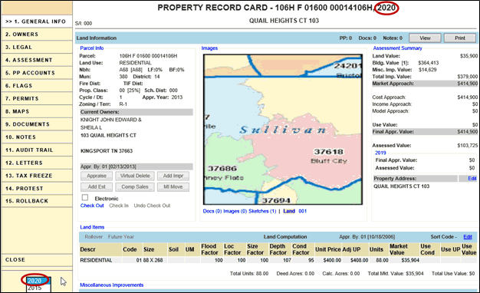The image size is (480, 293).
Task: Click the Sullivan county map image
Action: pyautogui.click(x=283, y=130)
